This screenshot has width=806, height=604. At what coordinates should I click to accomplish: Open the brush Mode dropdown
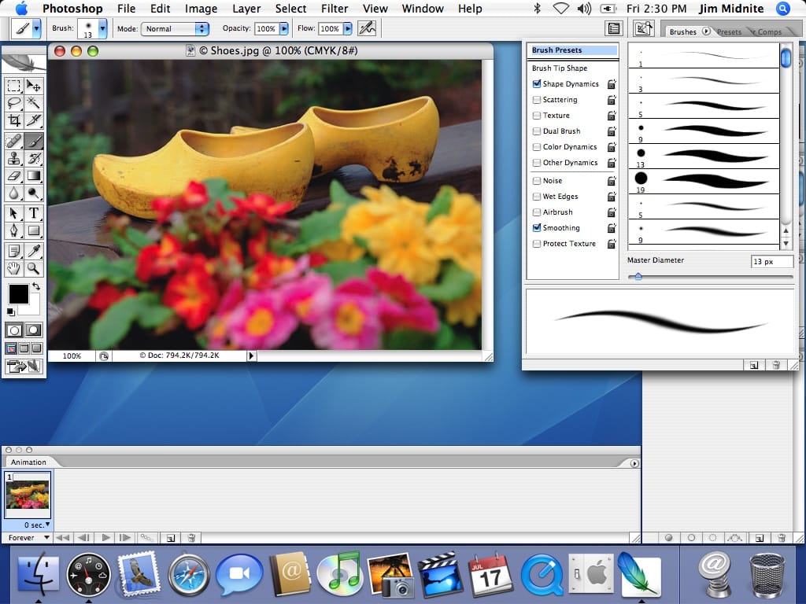tap(175, 28)
